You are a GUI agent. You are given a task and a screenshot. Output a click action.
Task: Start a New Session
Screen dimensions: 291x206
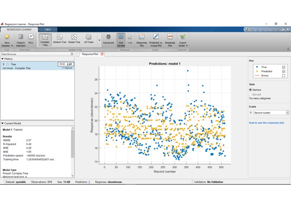tap(7, 40)
